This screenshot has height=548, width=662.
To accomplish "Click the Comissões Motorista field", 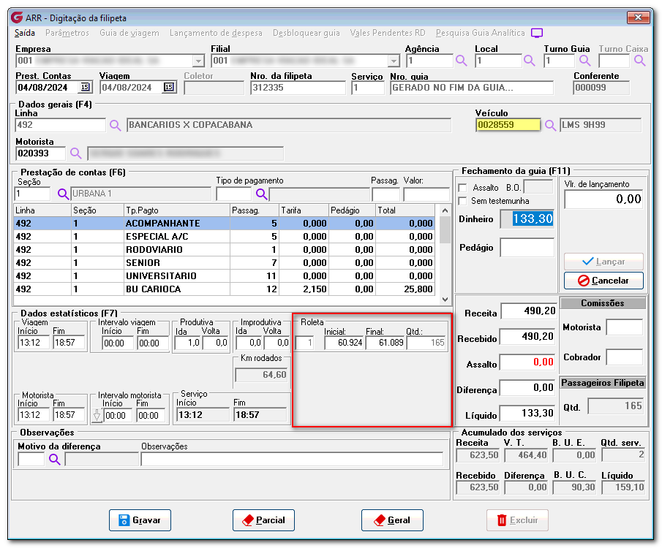I will point(625,327).
